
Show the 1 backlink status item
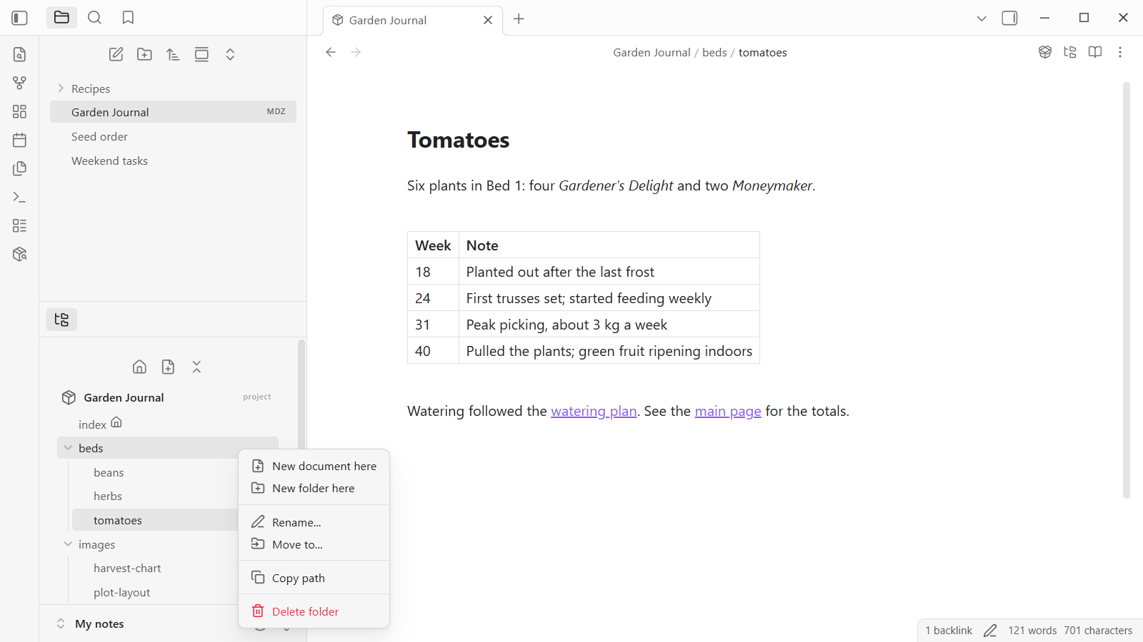pos(949,631)
